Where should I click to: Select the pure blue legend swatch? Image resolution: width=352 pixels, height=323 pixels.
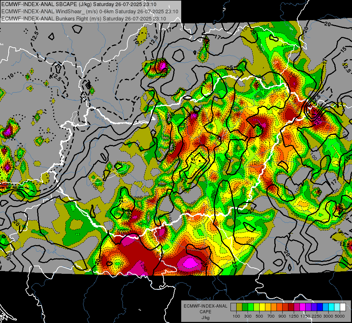pos(320,307)
